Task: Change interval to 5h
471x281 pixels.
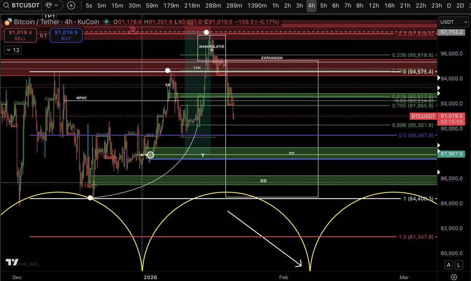Action: point(324,6)
